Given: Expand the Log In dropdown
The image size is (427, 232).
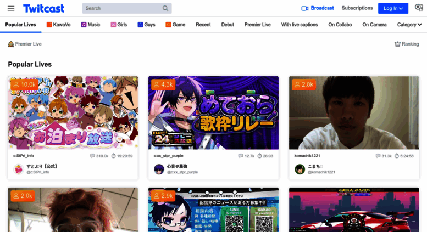Looking at the screenshot, I should pyautogui.click(x=393, y=8).
